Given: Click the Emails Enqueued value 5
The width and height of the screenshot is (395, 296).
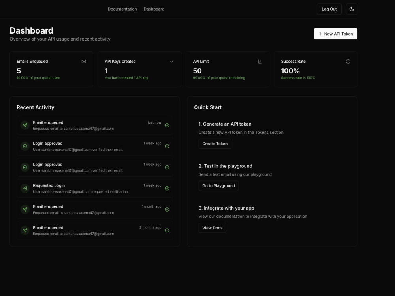Looking at the screenshot, I should click(19, 71).
